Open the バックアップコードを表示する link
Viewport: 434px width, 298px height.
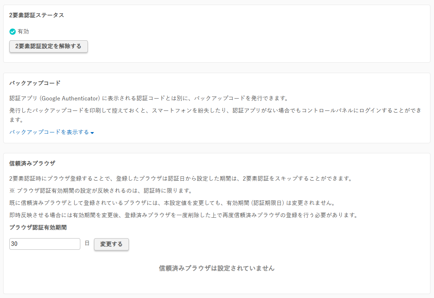[x=49, y=132]
